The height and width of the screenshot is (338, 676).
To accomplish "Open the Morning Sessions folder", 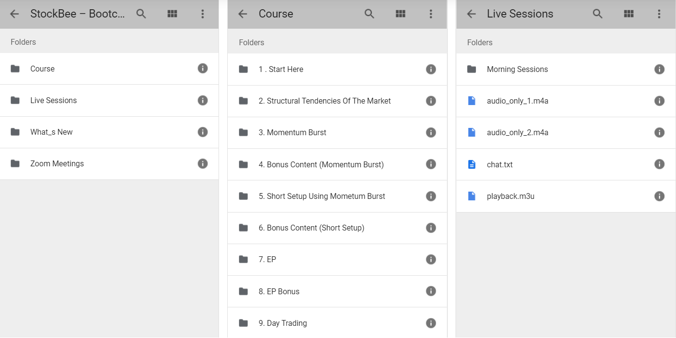I will click(x=517, y=69).
